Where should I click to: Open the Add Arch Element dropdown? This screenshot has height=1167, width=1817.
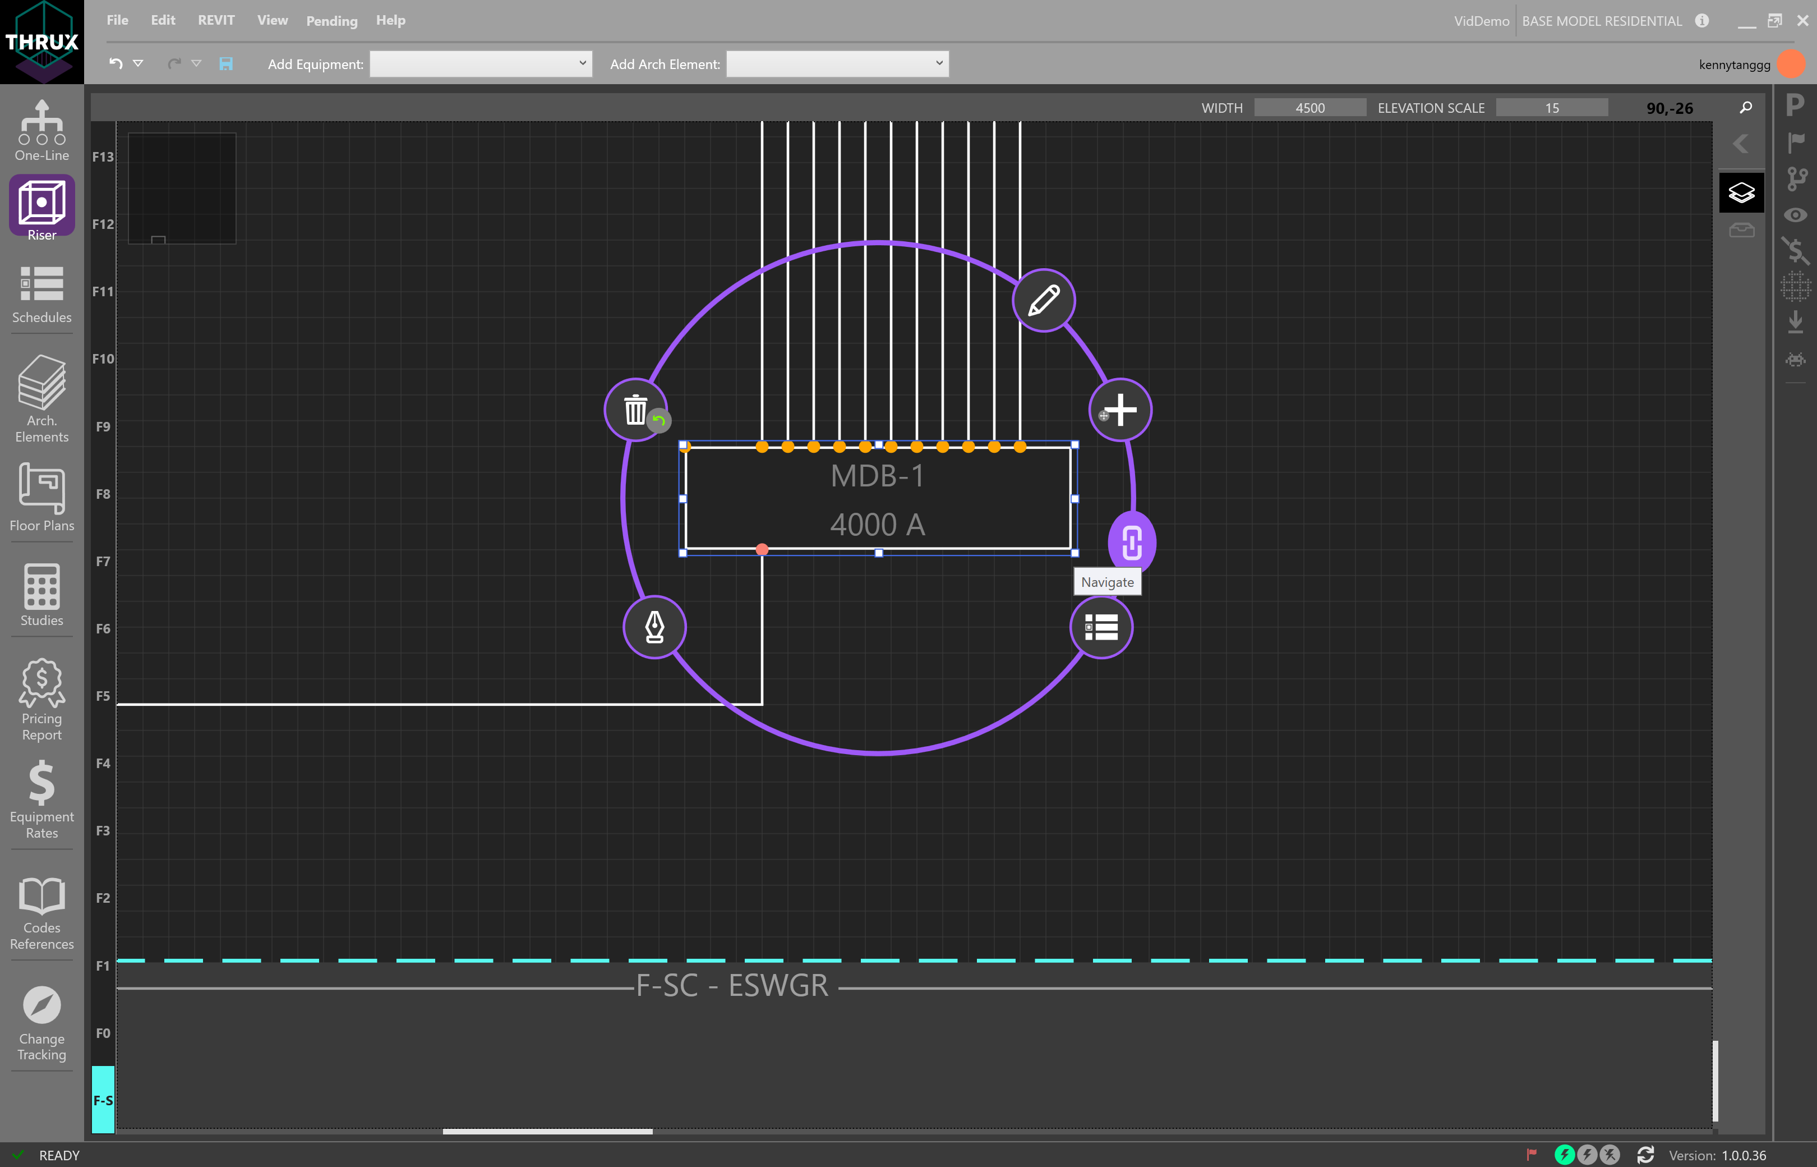point(837,63)
